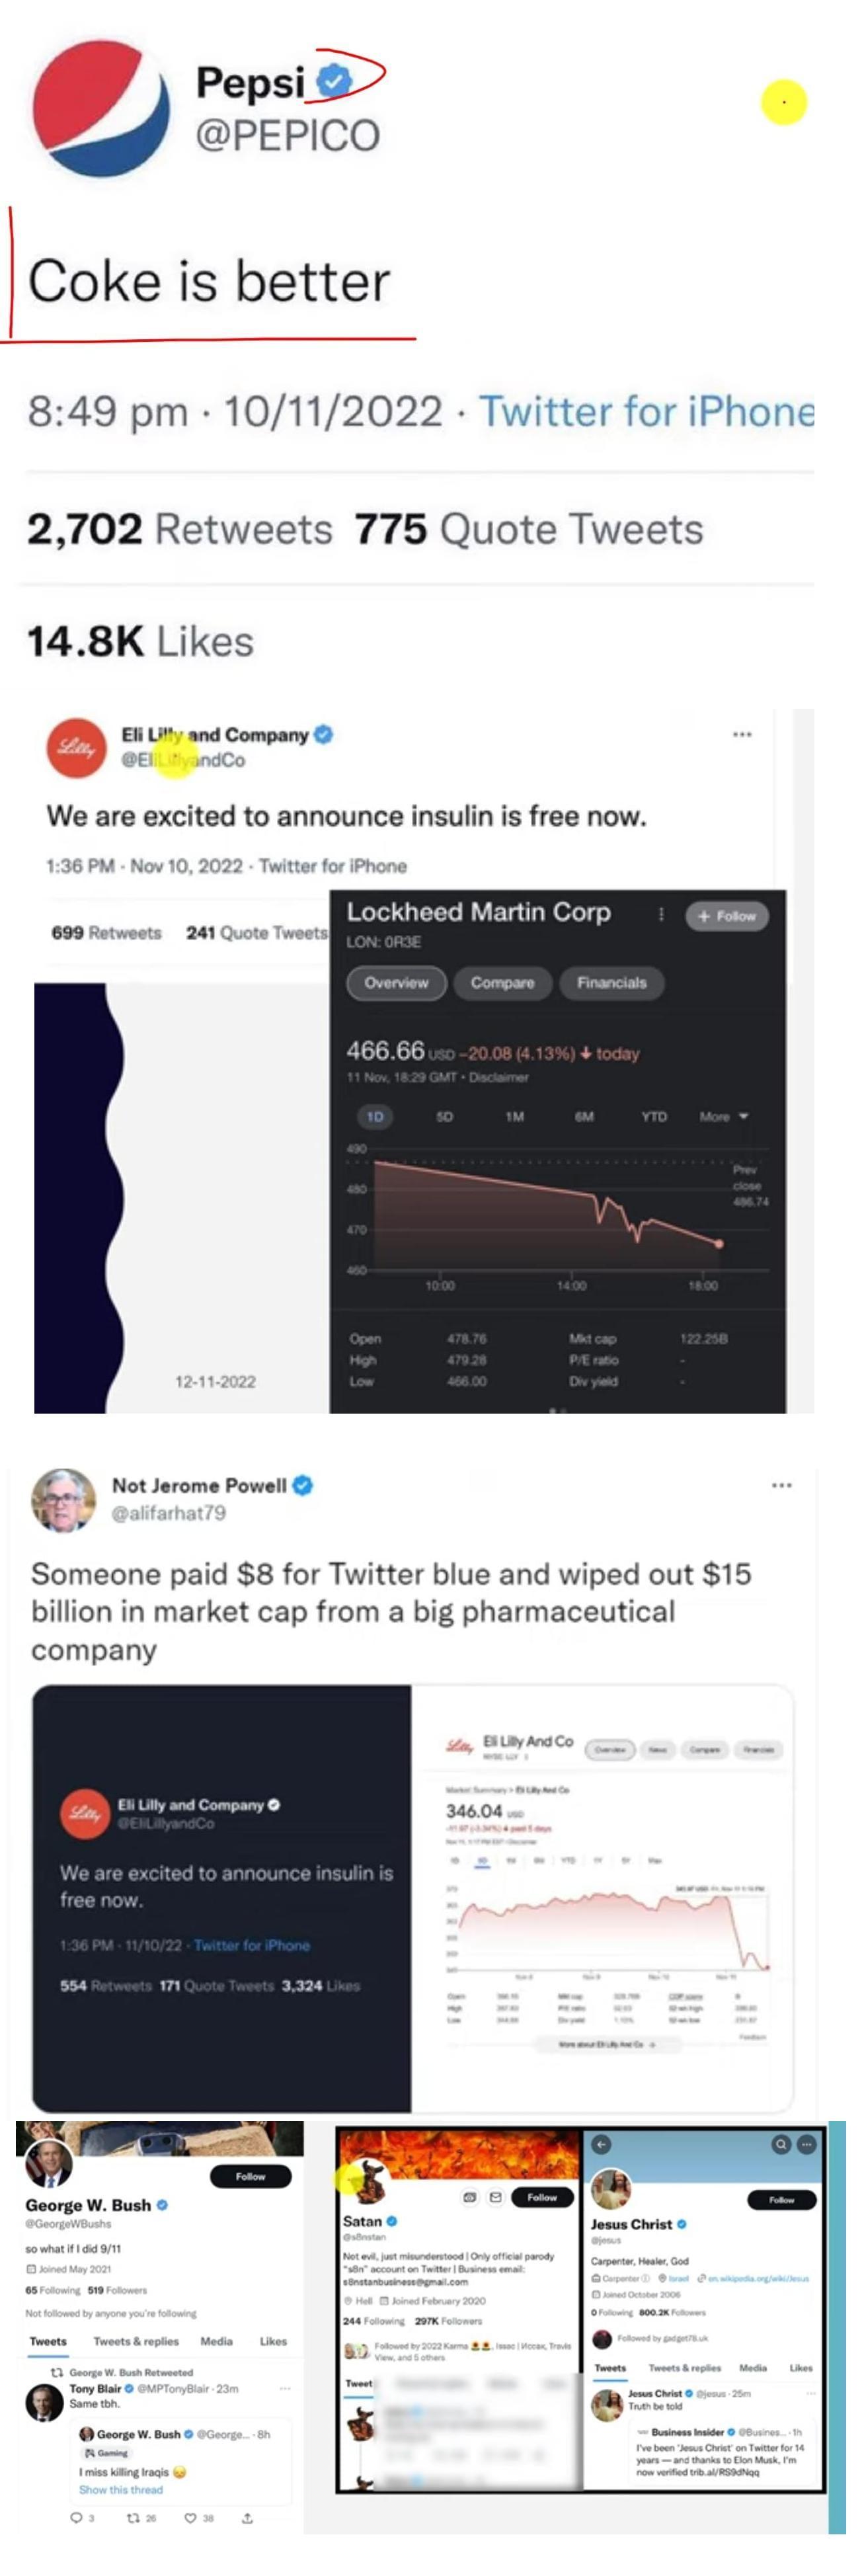Open the Pepsi logo profile picture
The height and width of the screenshot is (2576, 862).
coord(101,109)
